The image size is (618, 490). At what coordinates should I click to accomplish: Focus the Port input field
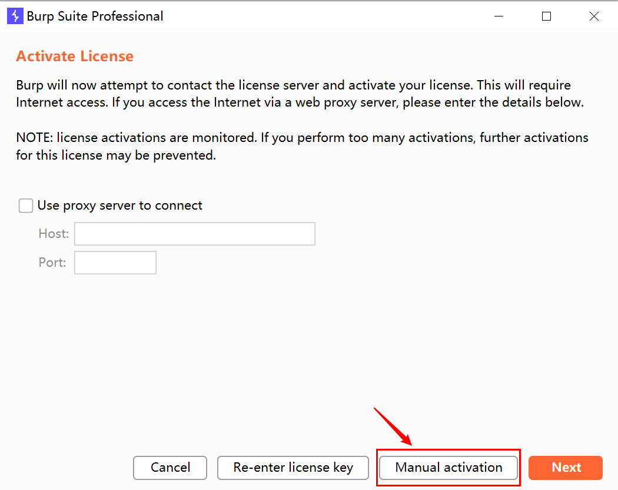pos(115,262)
